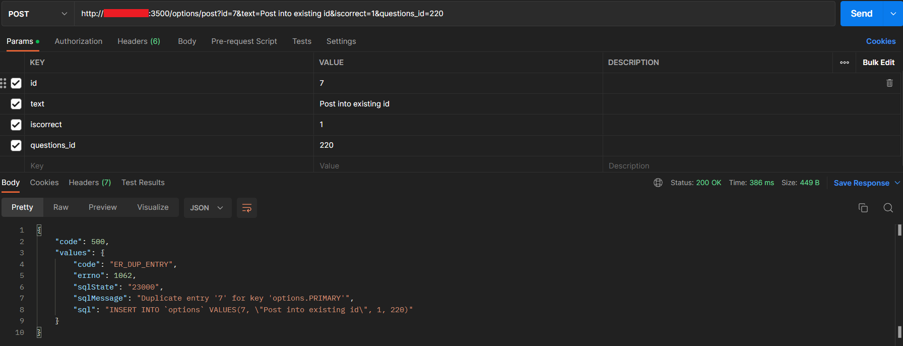Switch response view to Pretty
903x346 pixels.
22,207
